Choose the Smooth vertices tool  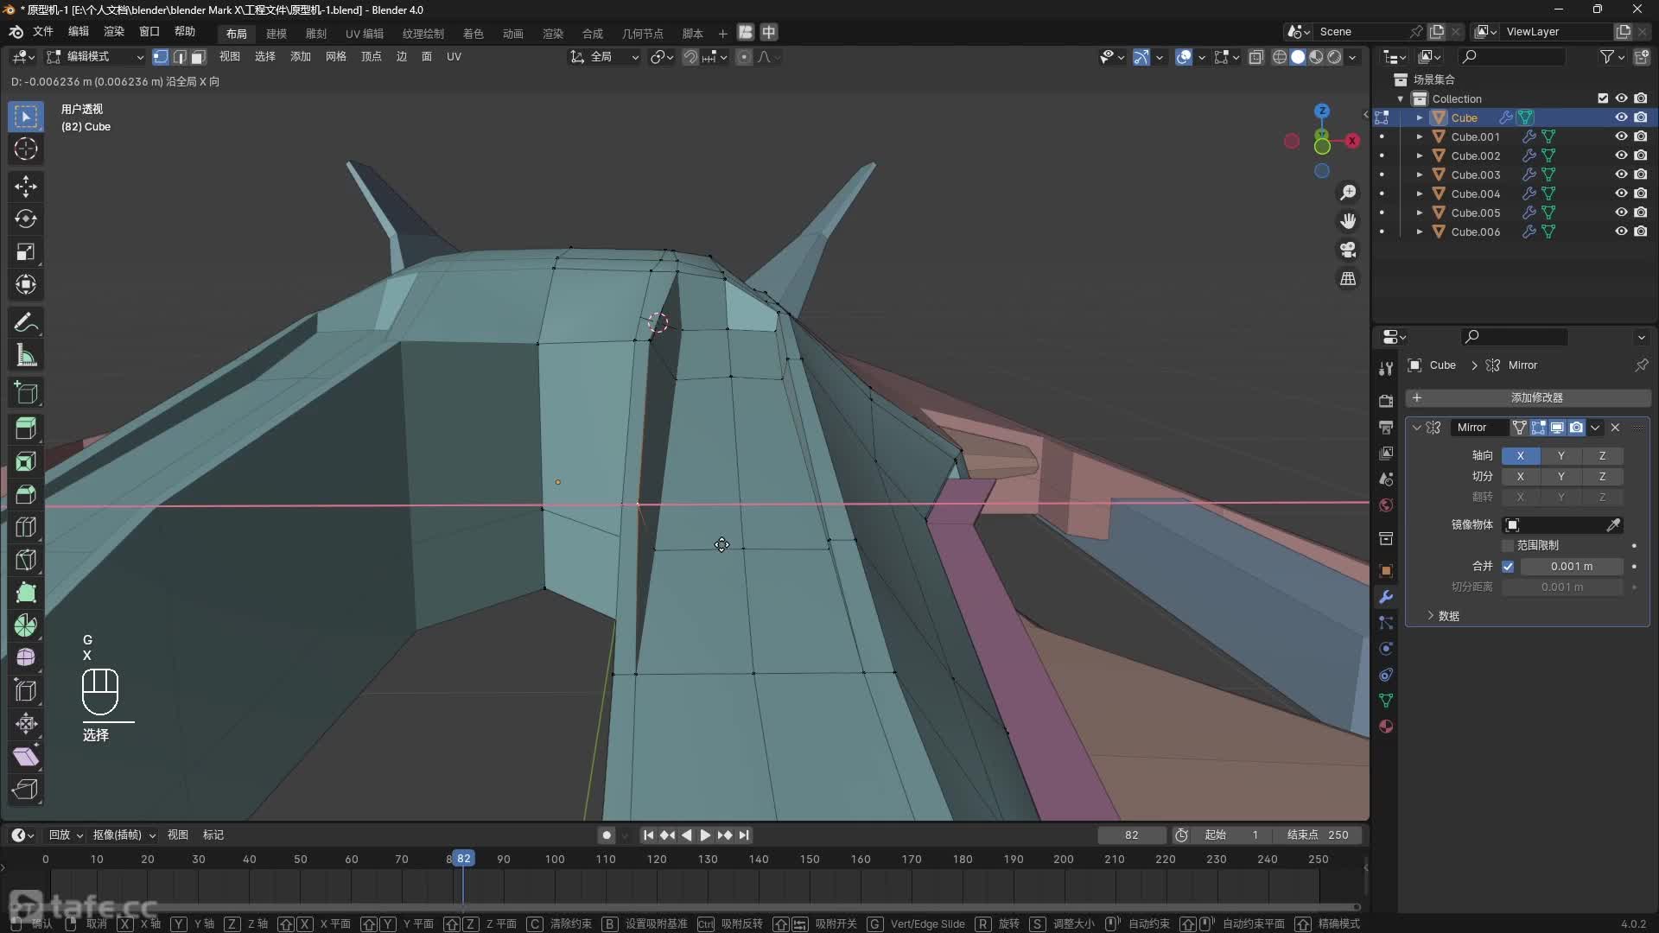point(26,658)
